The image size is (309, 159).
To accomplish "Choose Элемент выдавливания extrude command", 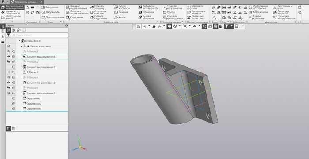I will tap(76, 7).
